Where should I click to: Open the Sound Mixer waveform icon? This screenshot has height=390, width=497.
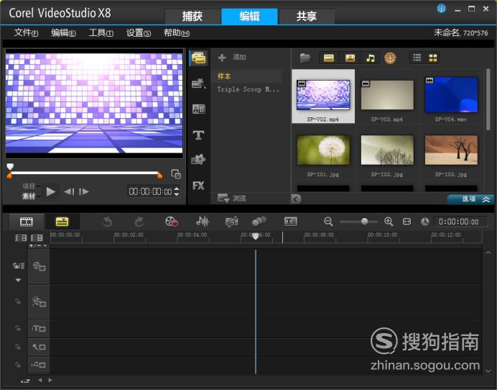[203, 222]
